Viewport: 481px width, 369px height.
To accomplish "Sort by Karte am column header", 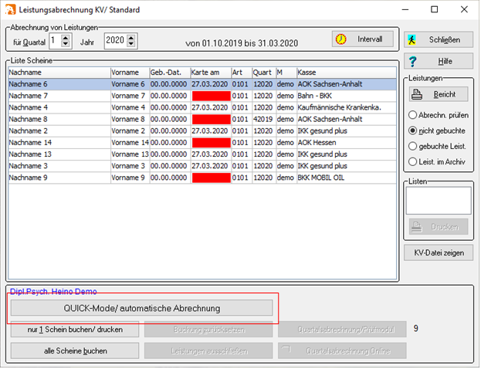I will click(x=211, y=73).
